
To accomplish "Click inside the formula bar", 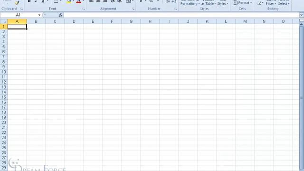I will coord(181,15).
